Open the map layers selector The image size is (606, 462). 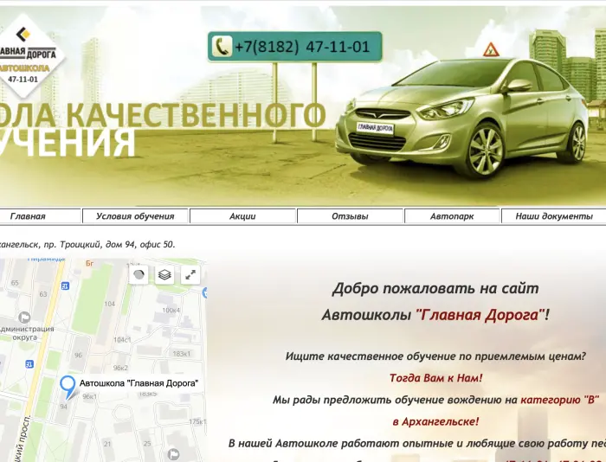(164, 274)
